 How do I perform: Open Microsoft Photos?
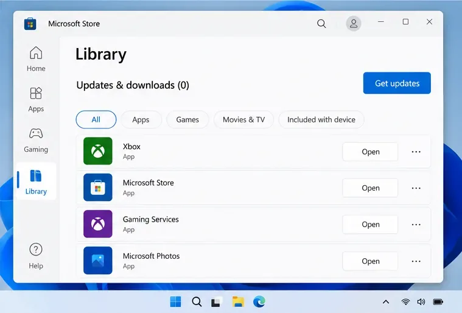tap(370, 261)
